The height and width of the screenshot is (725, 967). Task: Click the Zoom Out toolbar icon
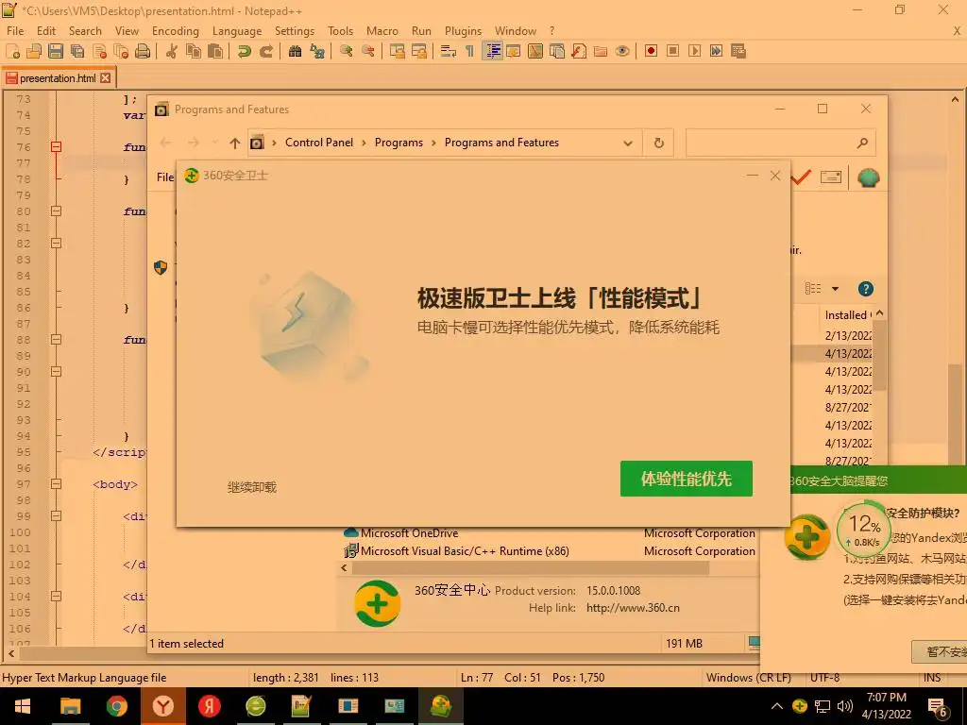368,51
